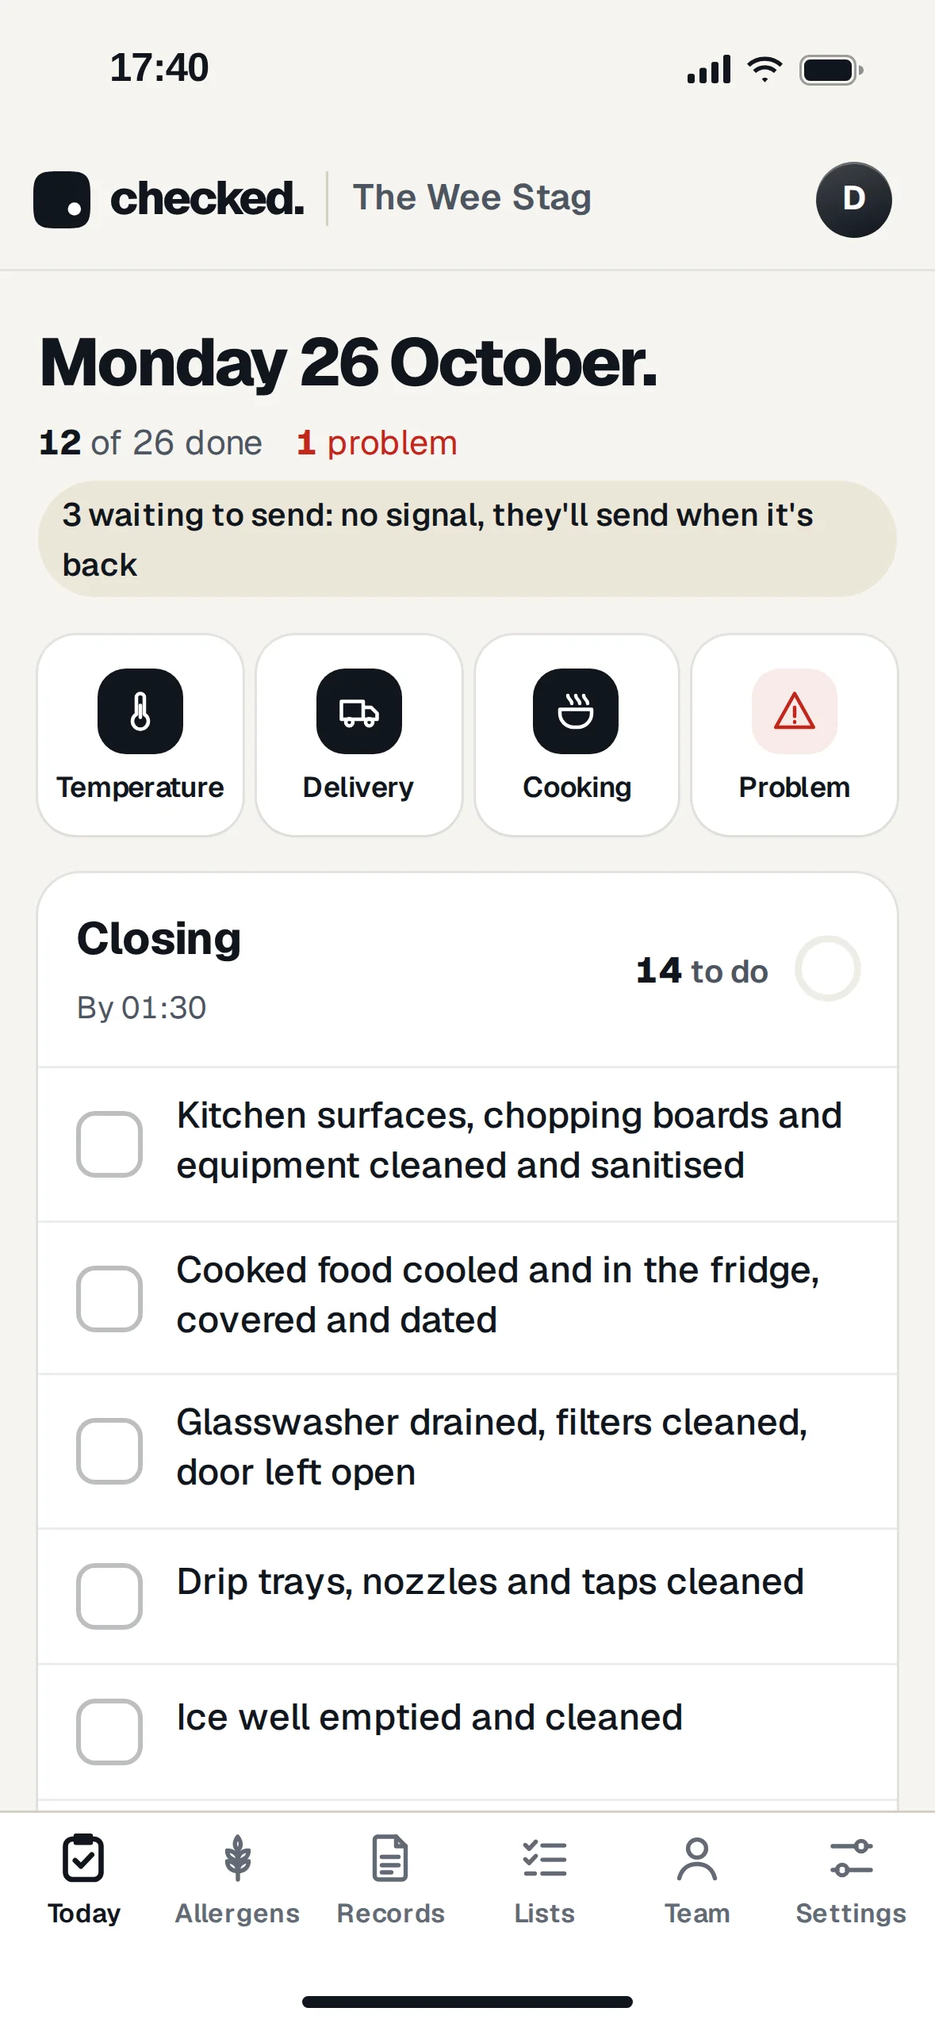Open the D profile avatar
Screen dimensions: 935x2027
[853, 199]
